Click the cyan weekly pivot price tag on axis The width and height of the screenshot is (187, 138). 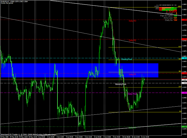coord(184,58)
